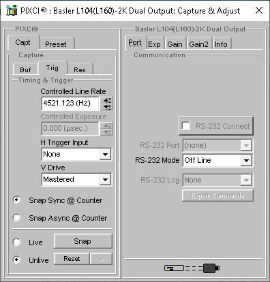Open the RS-232 Mode dropdown
Screen dimensions: 270x282
tap(246, 160)
